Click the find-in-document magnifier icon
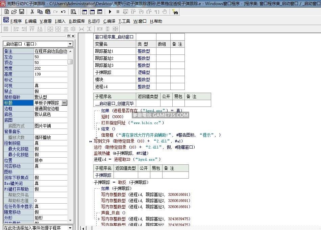This screenshot has height=230, width=321. (x=73, y=12)
